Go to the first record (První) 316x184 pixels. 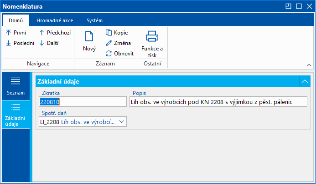point(16,33)
